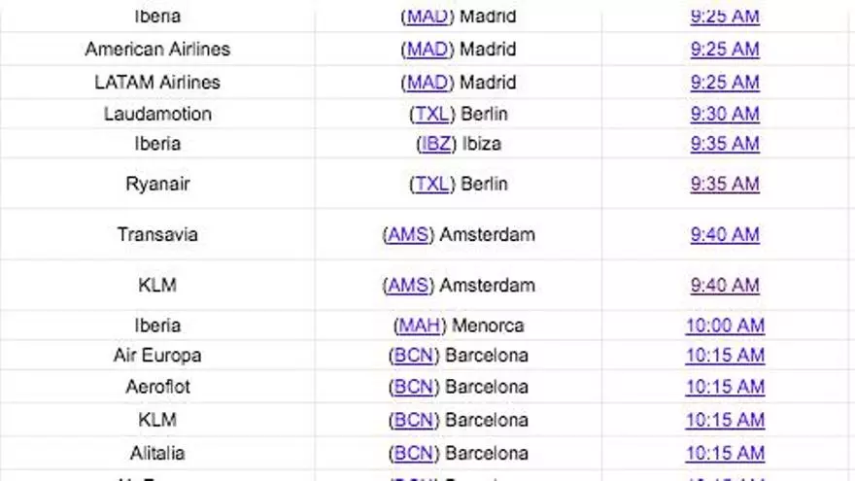Click the TXL link in the Ryanair row

tap(431, 184)
